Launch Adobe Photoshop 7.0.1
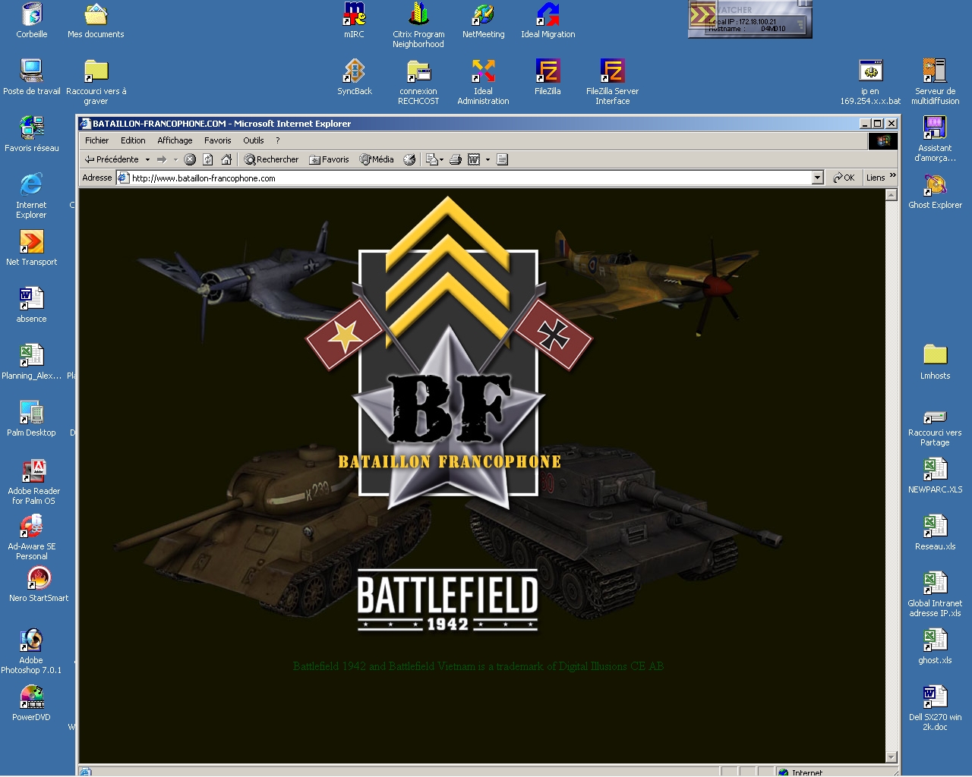The height and width of the screenshot is (777, 972). coord(31,651)
